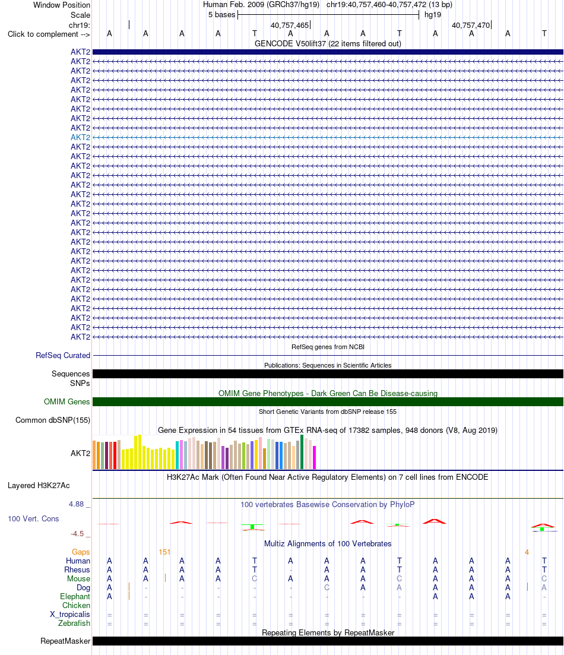Open the "RepeatMasker" track label
564x655 pixels.
(65, 641)
